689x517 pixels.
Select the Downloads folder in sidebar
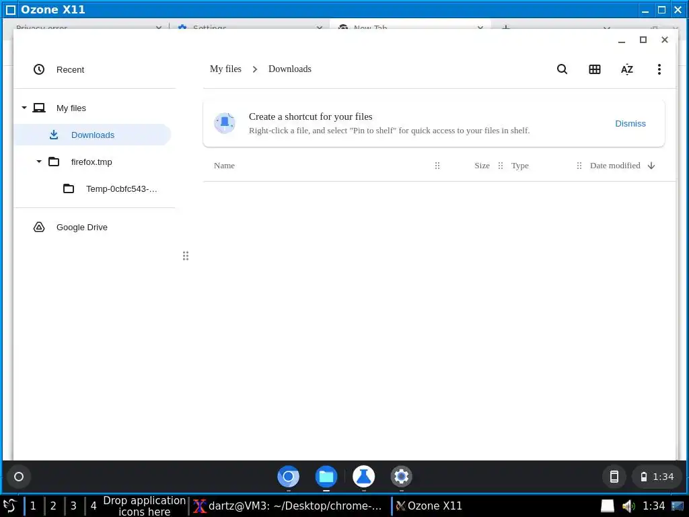coord(93,135)
